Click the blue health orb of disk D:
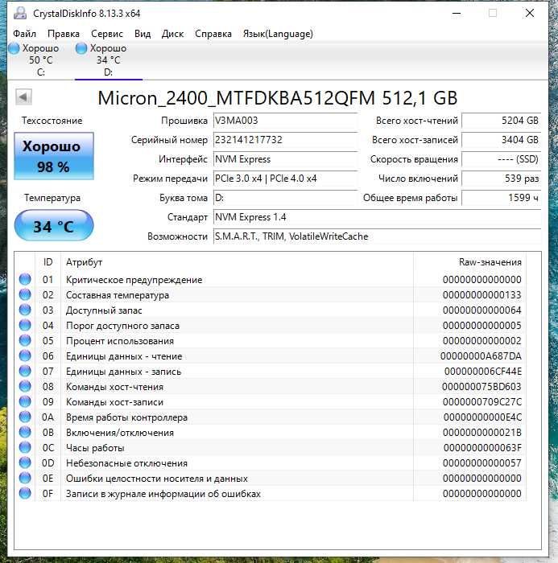Image resolution: width=558 pixels, height=563 pixels. tap(81, 48)
